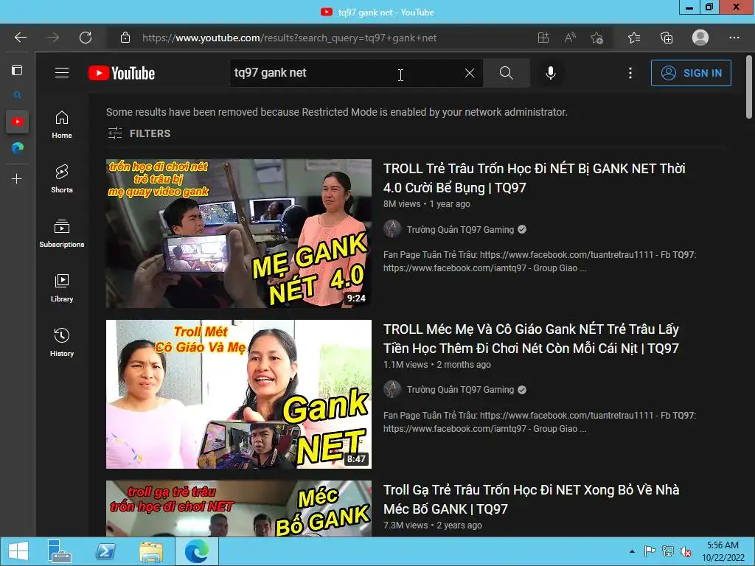This screenshot has height=566, width=755.
Task: Open video titled TROLL Méc Mẹ Và Cô Giáo
Action: pos(531,339)
